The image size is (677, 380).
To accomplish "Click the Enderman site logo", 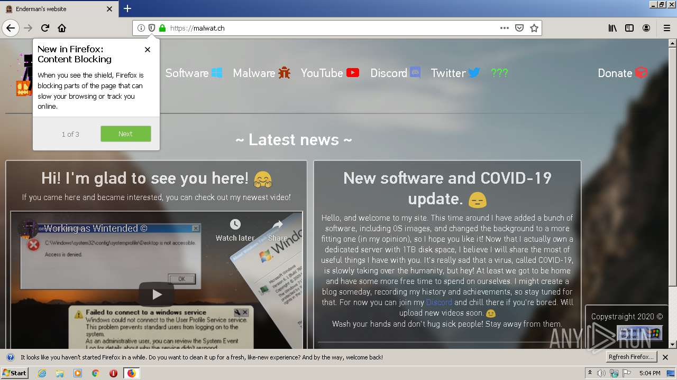I will tap(24, 75).
